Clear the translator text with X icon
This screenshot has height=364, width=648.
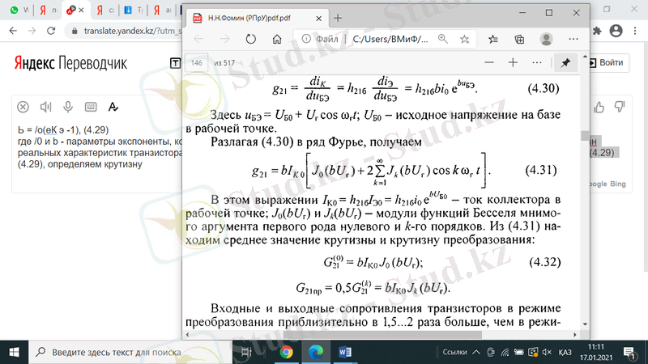click(23, 107)
